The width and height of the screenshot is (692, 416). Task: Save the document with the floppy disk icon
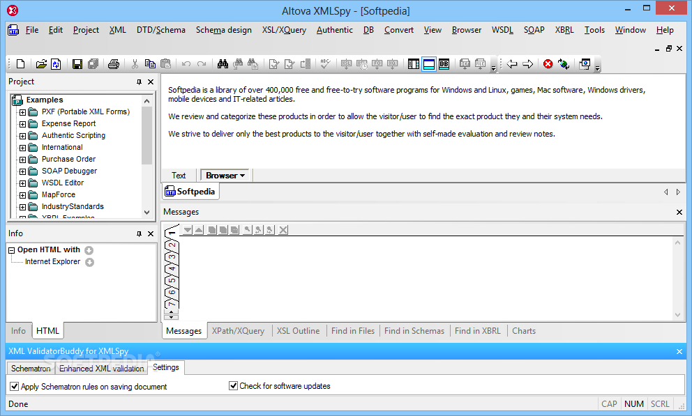coord(77,64)
